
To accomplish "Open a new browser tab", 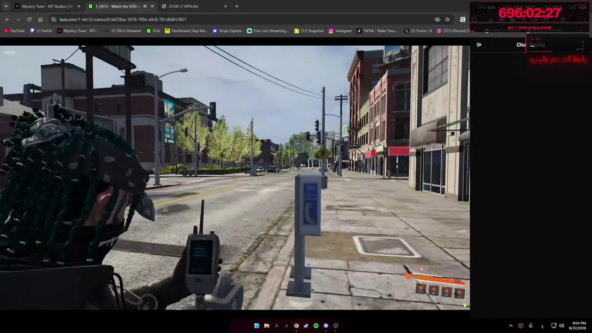I will point(237,6).
